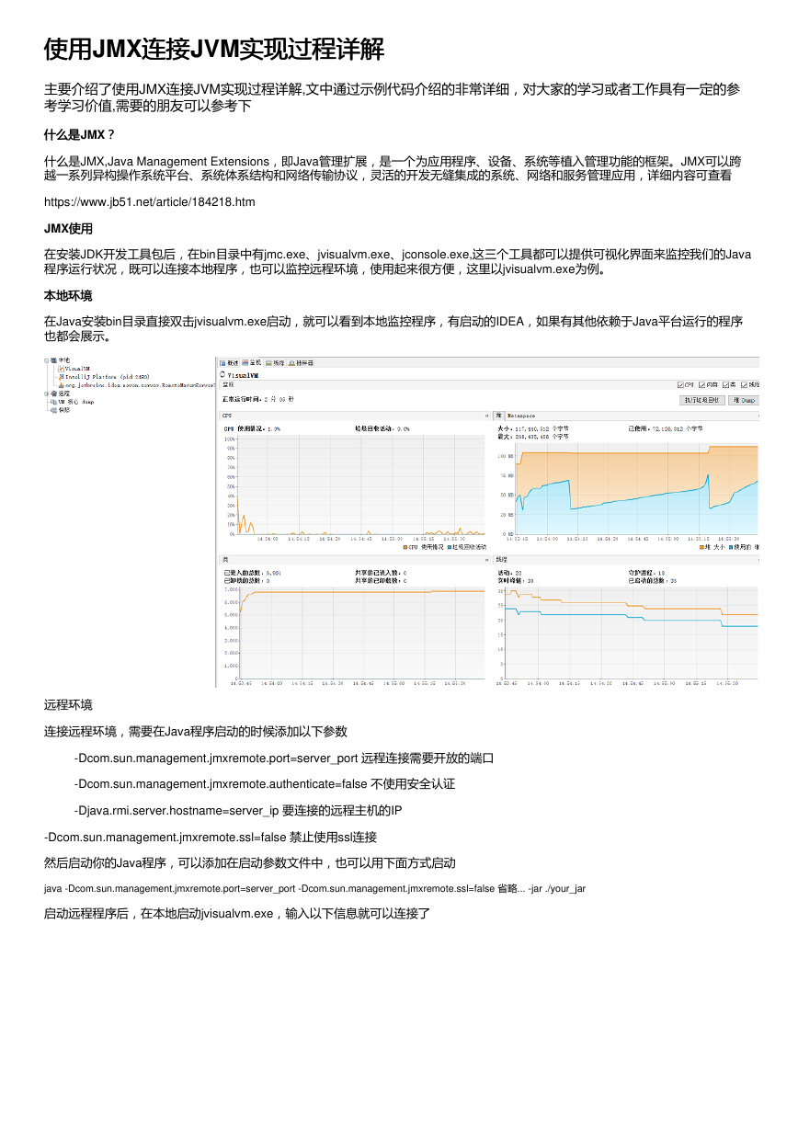Select the IntelliJ Platform process icon
The width and height of the screenshot is (798, 1129).
click(61, 376)
